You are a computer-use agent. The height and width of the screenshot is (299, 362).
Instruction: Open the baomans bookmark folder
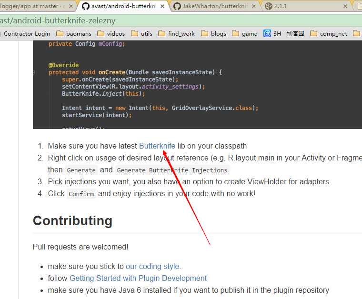pyautogui.click(x=74, y=34)
